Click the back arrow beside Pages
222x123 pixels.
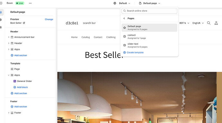(x=124, y=19)
